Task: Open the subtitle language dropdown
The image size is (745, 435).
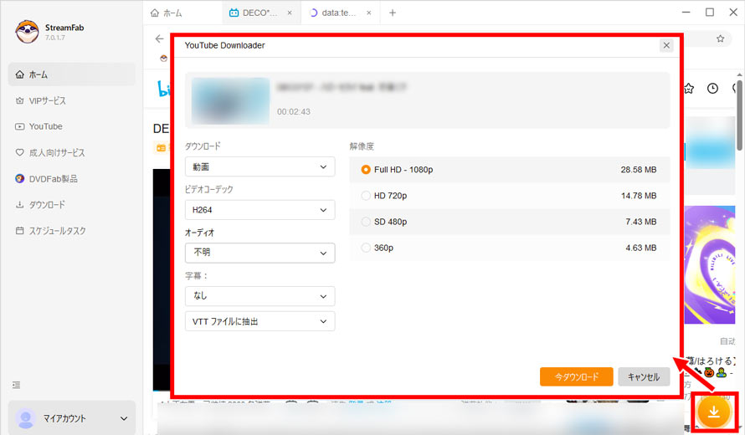Action: point(259,296)
